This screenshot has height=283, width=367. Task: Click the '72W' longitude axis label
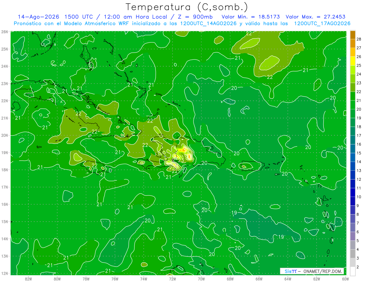(172, 279)
